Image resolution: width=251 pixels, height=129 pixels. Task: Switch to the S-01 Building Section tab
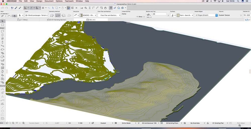click(x=58, y=20)
